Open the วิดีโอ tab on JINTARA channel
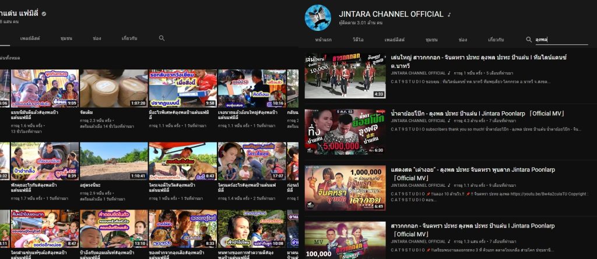This screenshot has height=259, width=597. pyautogui.click(x=356, y=40)
